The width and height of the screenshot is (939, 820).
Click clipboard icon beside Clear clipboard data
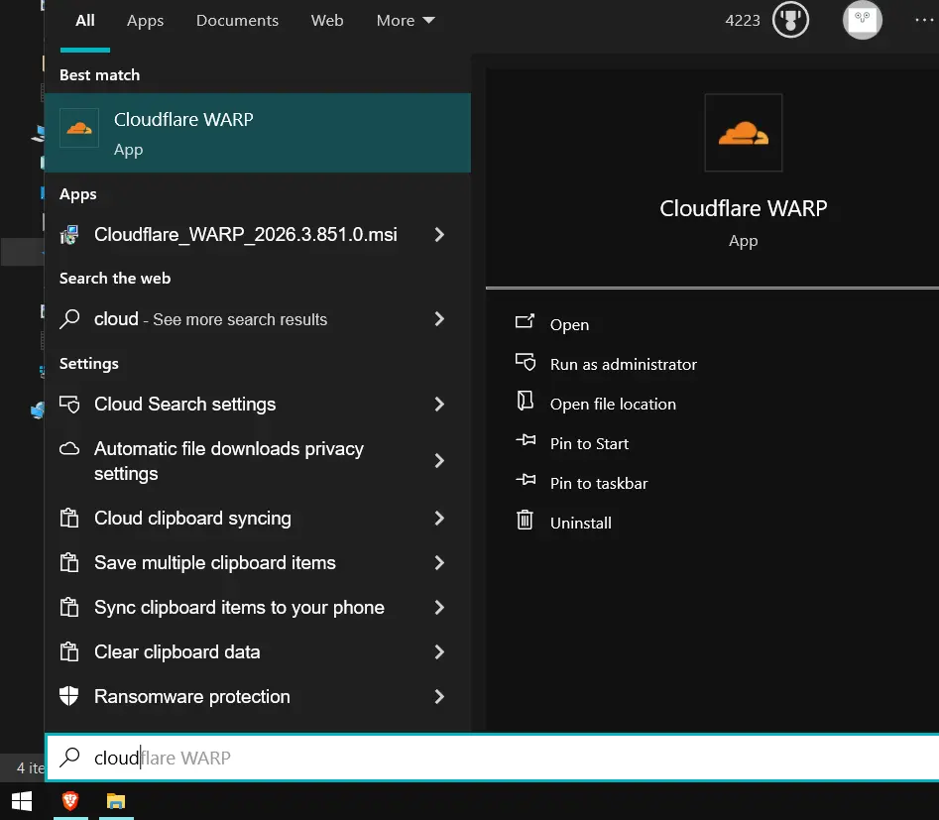[x=69, y=651]
